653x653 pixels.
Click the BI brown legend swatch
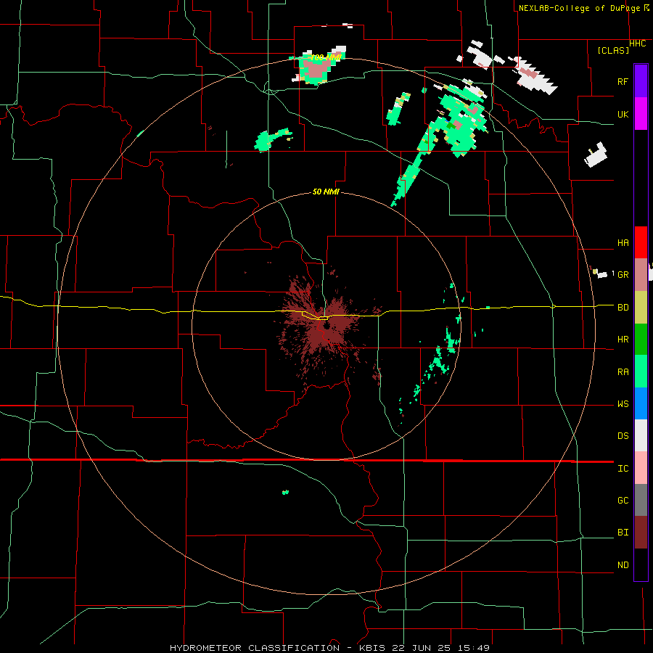coord(641,533)
